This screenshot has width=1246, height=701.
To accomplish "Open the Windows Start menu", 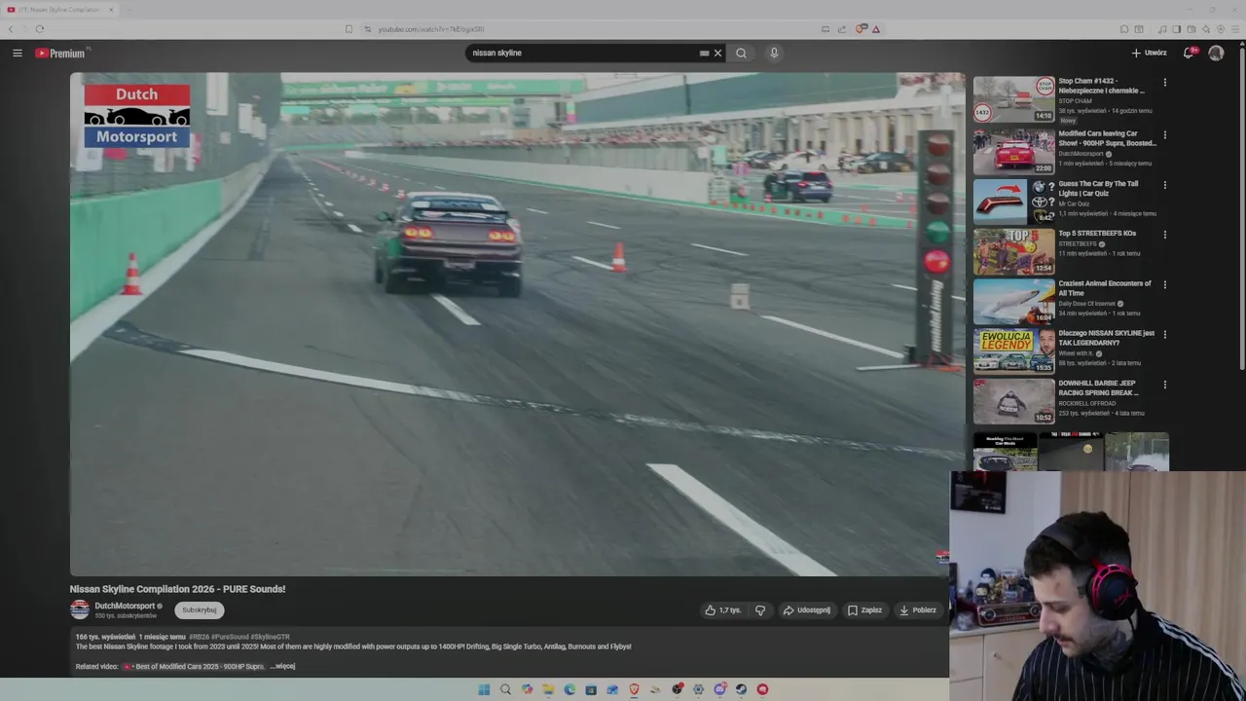I will click(484, 689).
